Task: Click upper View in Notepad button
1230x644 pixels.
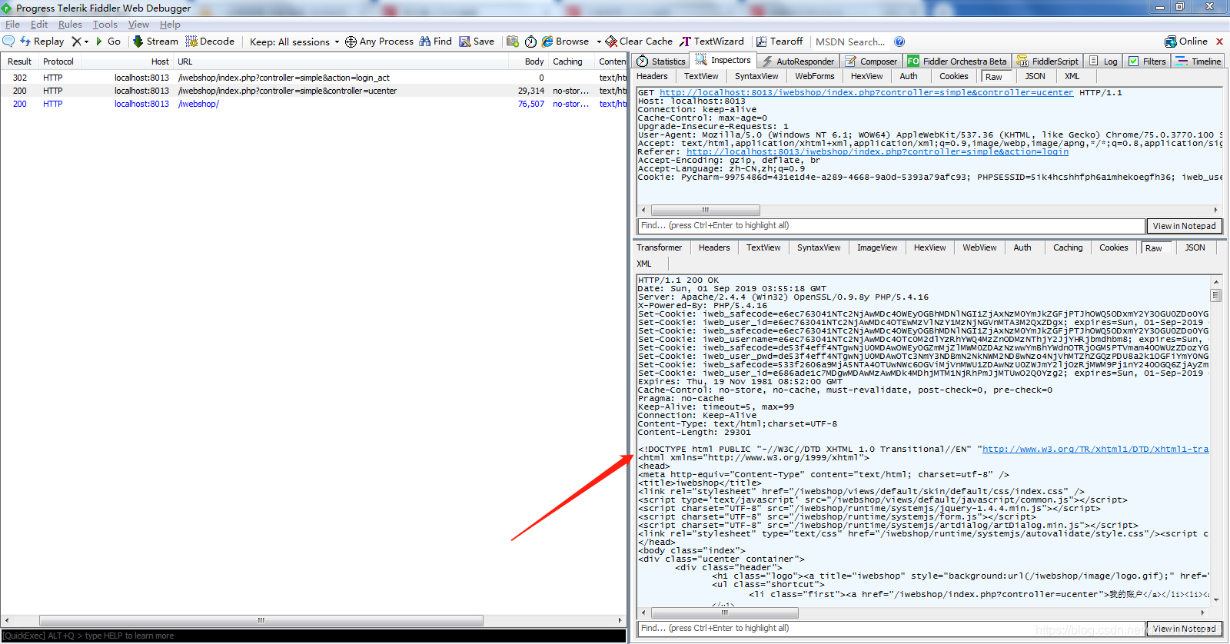Action: click(1184, 226)
